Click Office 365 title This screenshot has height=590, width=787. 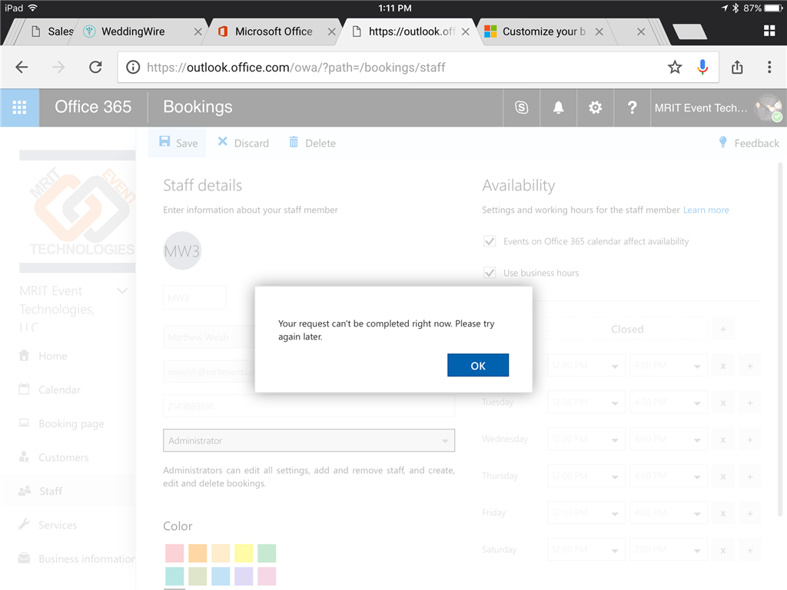(93, 107)
